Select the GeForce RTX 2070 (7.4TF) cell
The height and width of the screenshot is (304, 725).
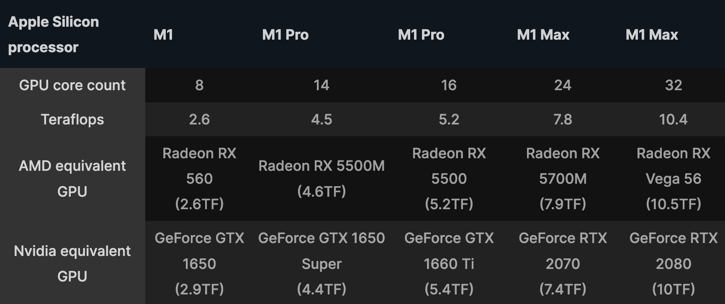pyautogui.click(x=563, y=263)
